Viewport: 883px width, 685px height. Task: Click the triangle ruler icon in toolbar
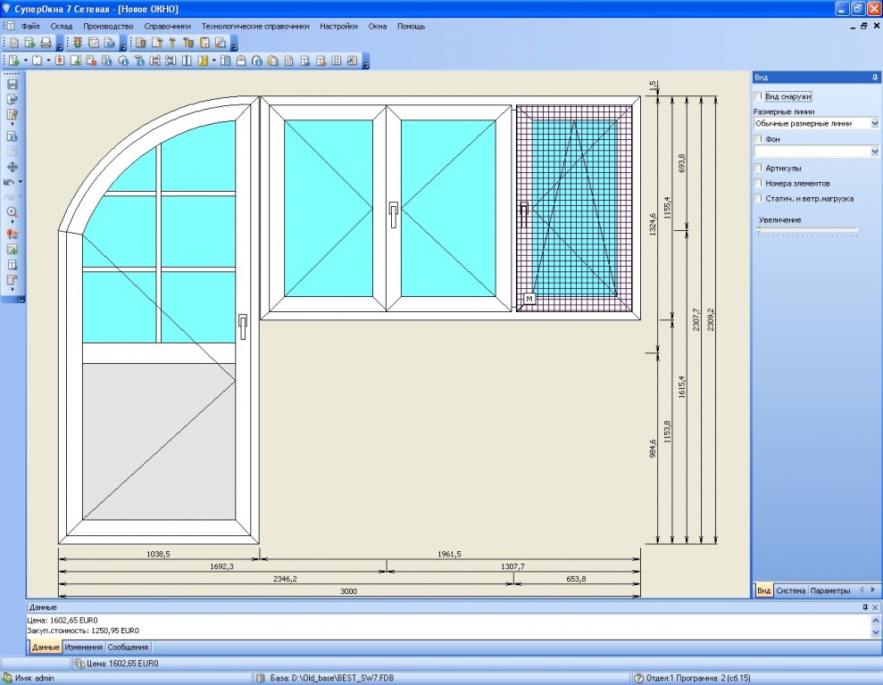coord(204,60)
